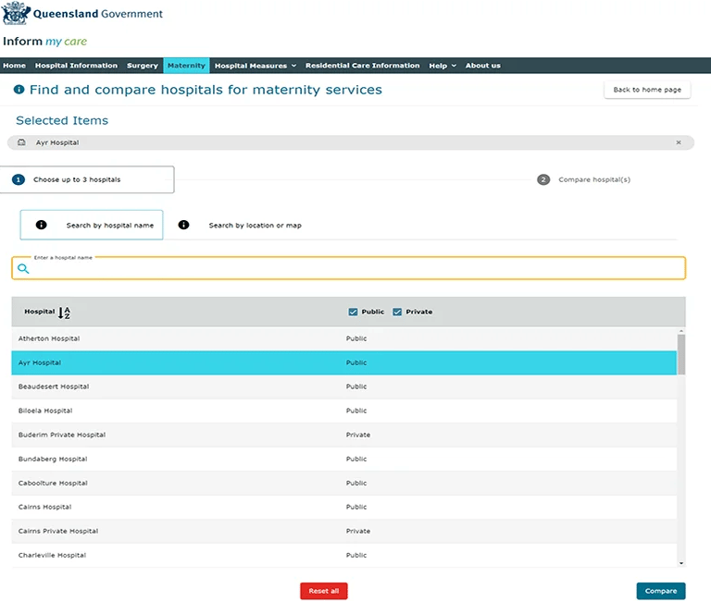
Task: Remove Ayr Hospital from selected items
Action: (x=679, y=142)
